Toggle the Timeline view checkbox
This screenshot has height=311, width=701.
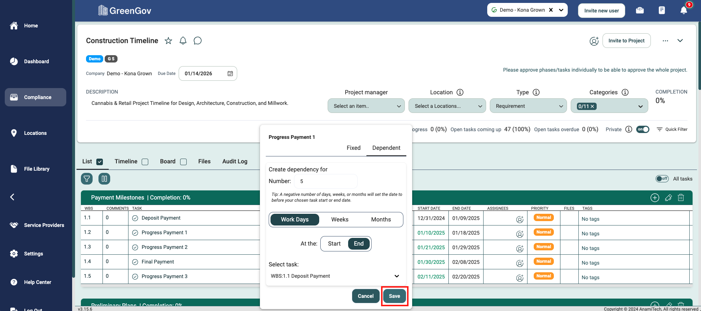[x=145, y=162]
